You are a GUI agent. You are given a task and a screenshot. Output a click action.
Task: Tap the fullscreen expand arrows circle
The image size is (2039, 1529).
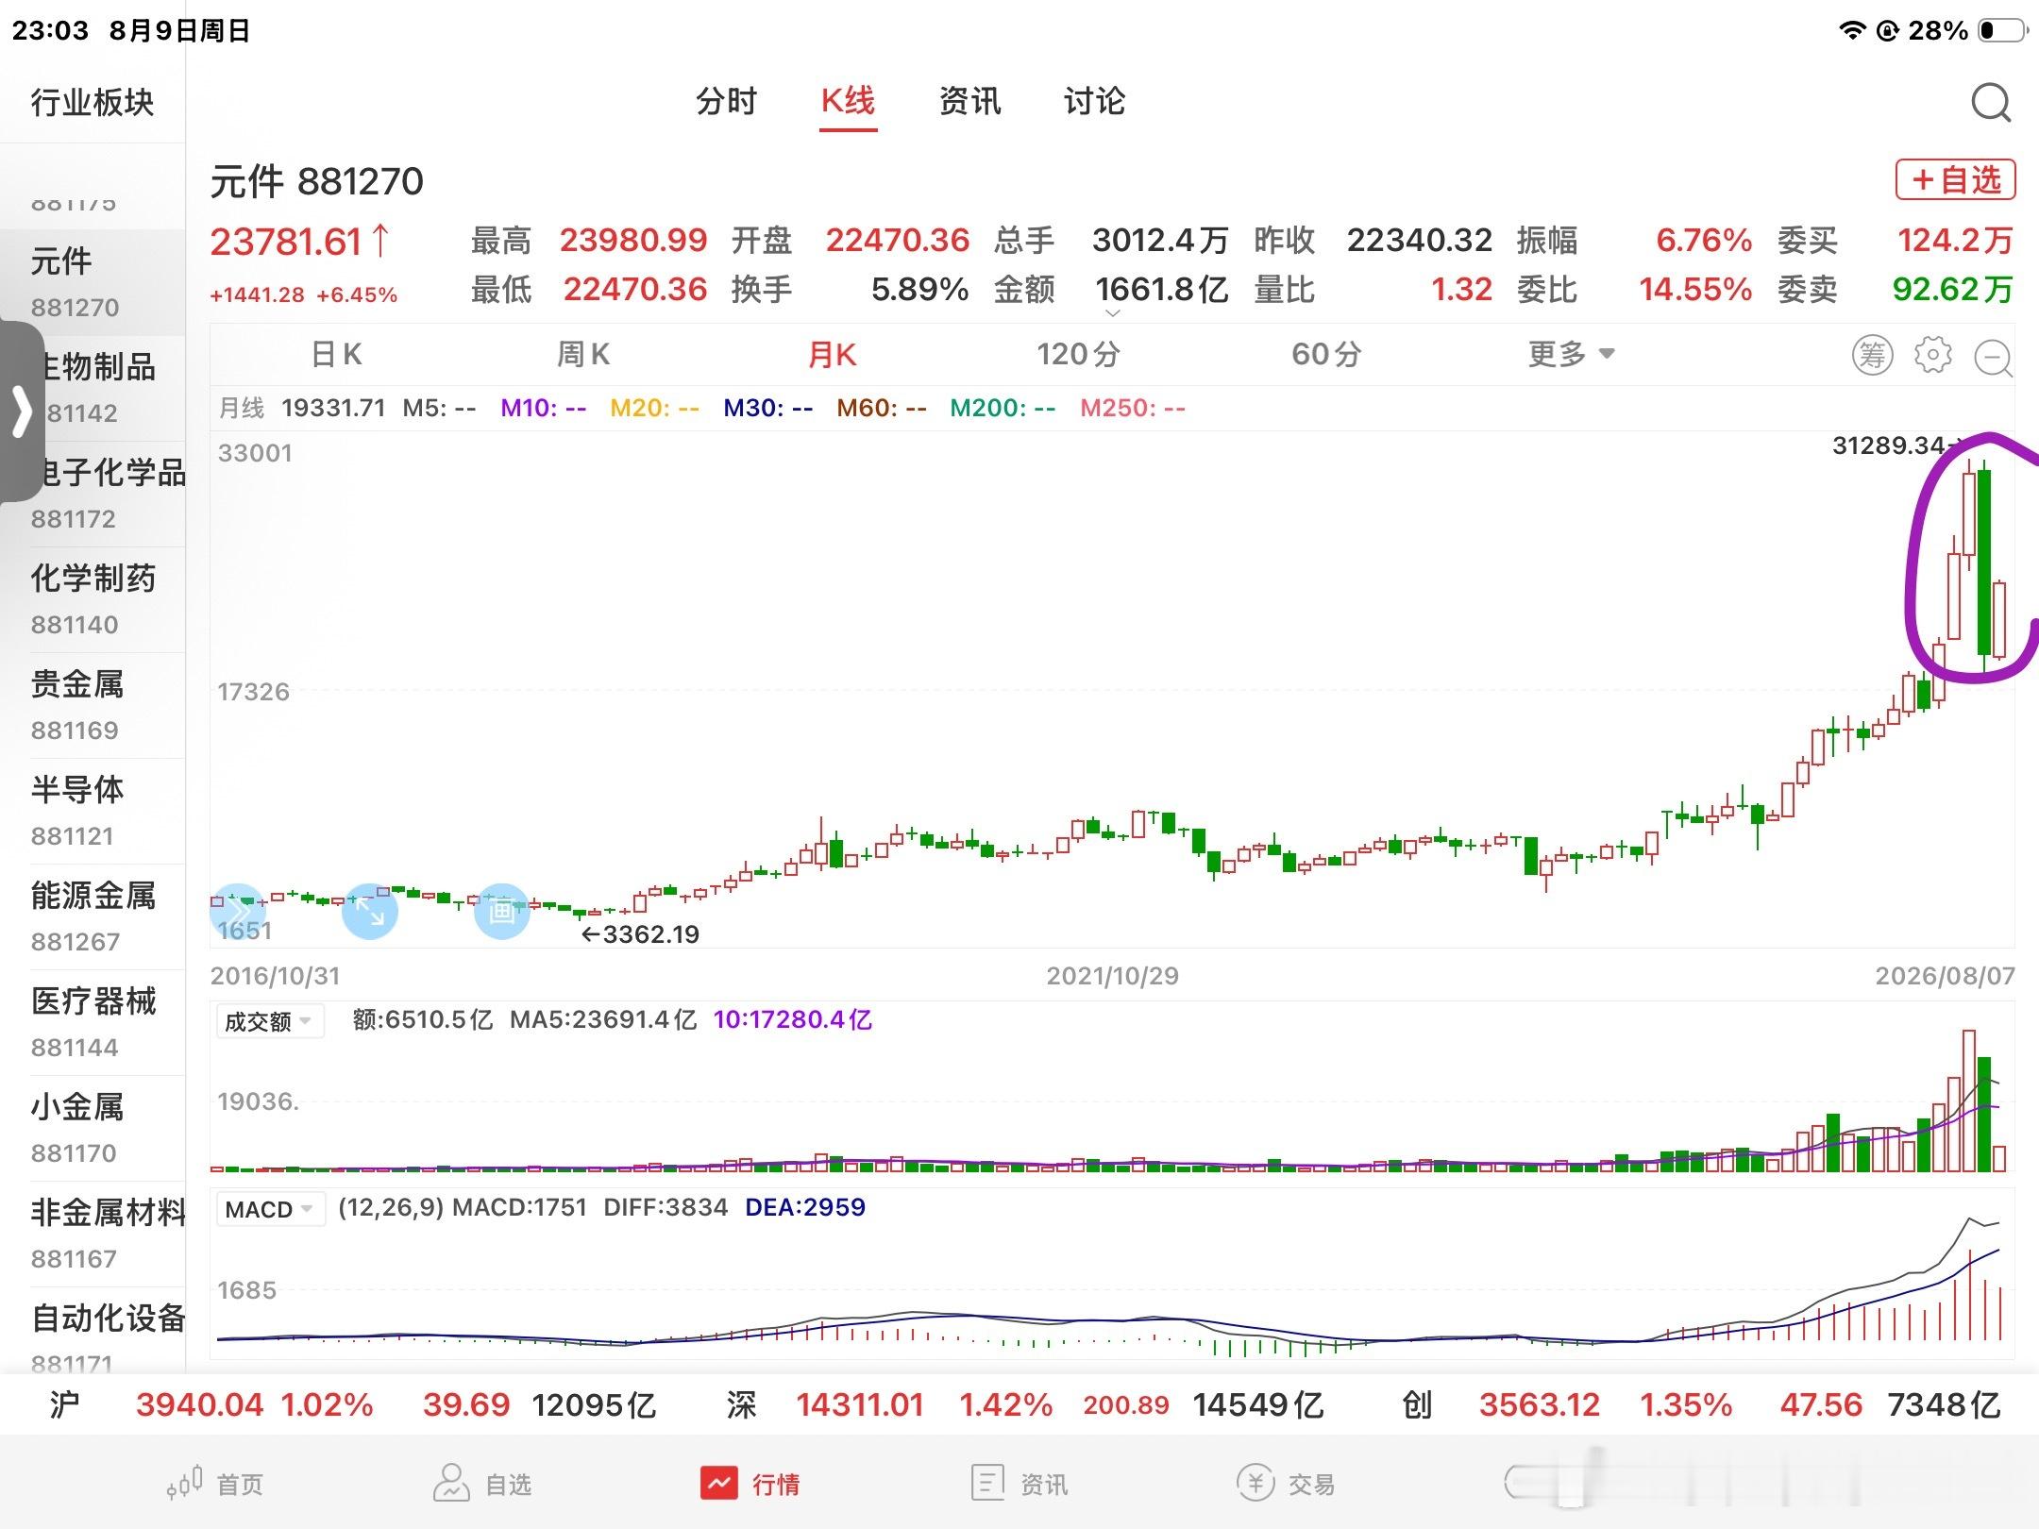(369, 911)
